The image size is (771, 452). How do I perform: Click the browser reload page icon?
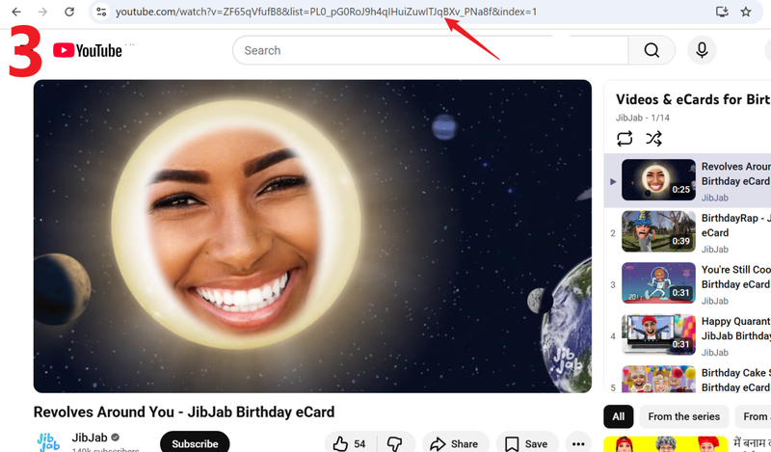click(69, 12)
